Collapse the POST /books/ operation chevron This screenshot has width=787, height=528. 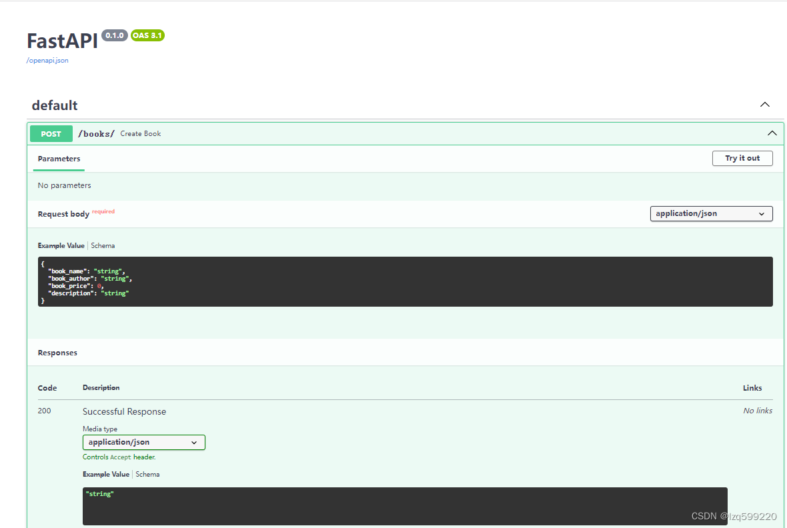pos(772,133)
